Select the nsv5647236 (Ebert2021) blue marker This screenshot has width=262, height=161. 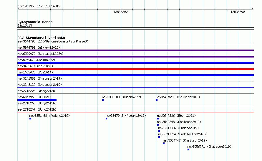pos(158,119)
